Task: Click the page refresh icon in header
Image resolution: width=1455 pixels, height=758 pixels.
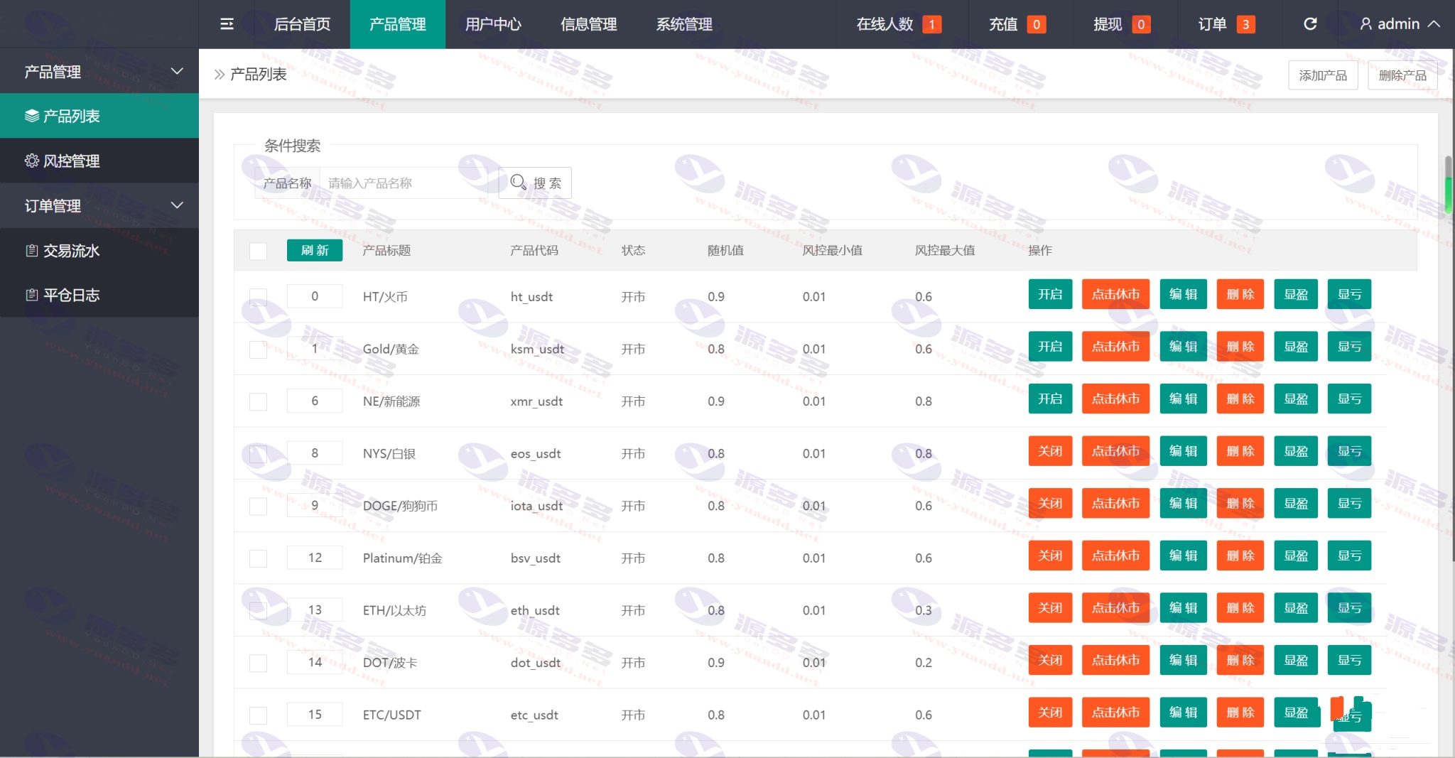Action: point(1310,24)
